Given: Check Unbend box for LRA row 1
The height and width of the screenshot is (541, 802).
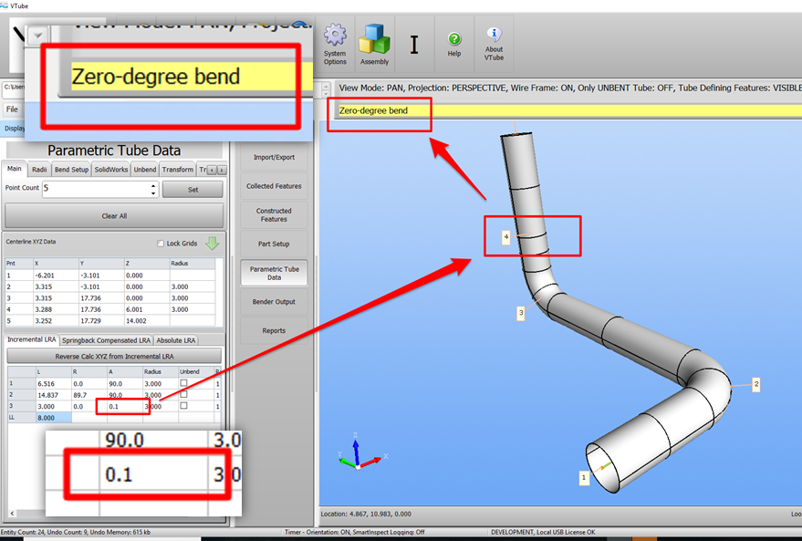Looking at the screenshot, I should pos(183,383).
